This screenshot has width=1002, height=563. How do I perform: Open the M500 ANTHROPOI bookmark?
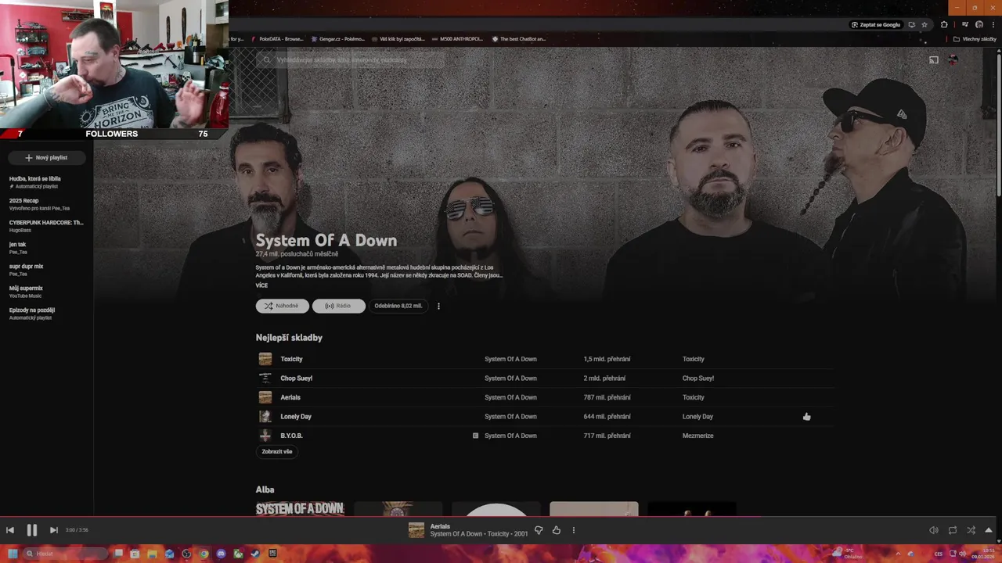457,38
